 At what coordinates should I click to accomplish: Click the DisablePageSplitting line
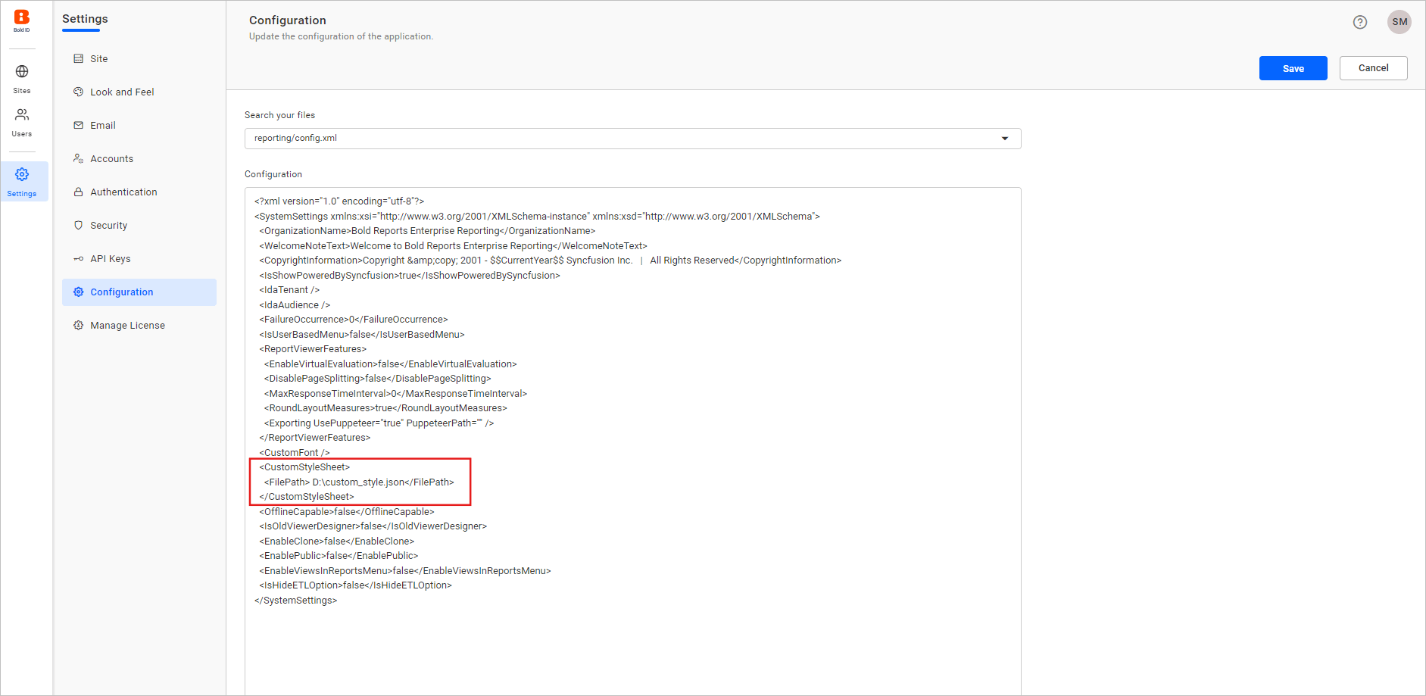[377, 379]
